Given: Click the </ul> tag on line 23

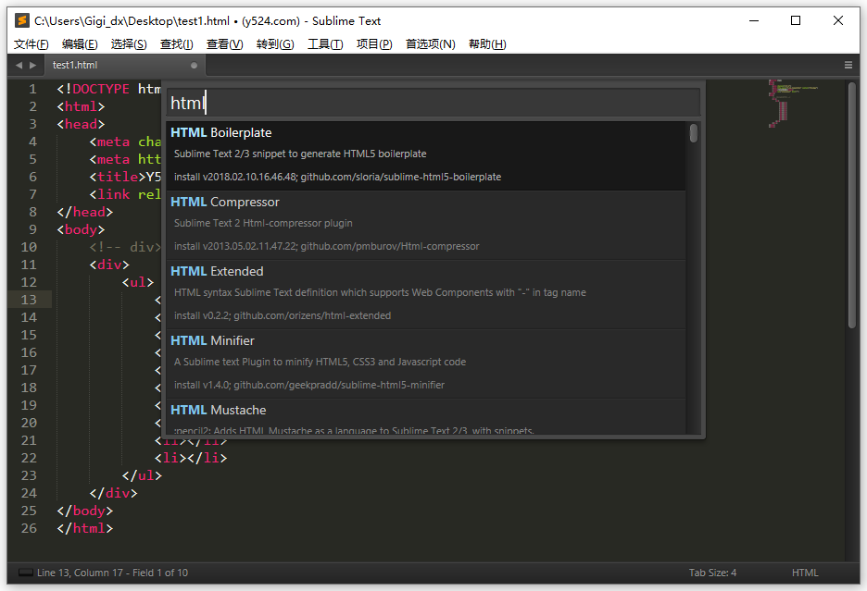Looking at the screenshot, I should (x=142, y=475).
